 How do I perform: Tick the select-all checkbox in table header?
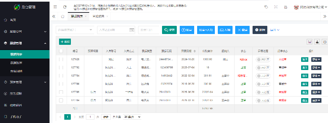coord(61,51)
